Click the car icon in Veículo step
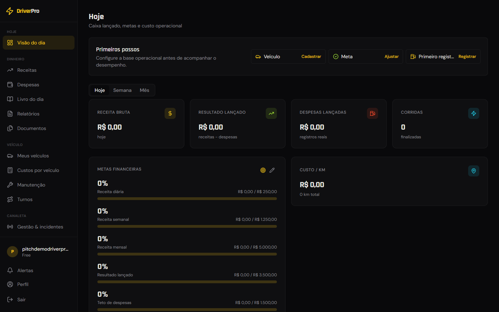499x312 pixels. click(x=258, y=57)
